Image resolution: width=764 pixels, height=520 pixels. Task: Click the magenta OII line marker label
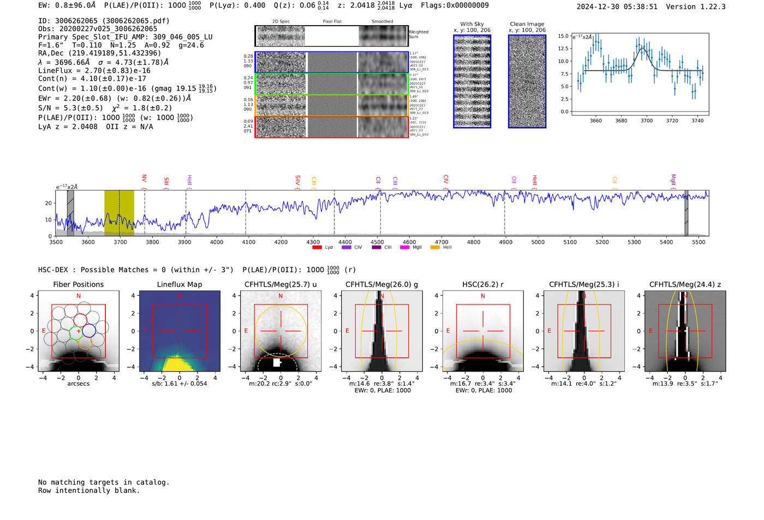[514, 182]
